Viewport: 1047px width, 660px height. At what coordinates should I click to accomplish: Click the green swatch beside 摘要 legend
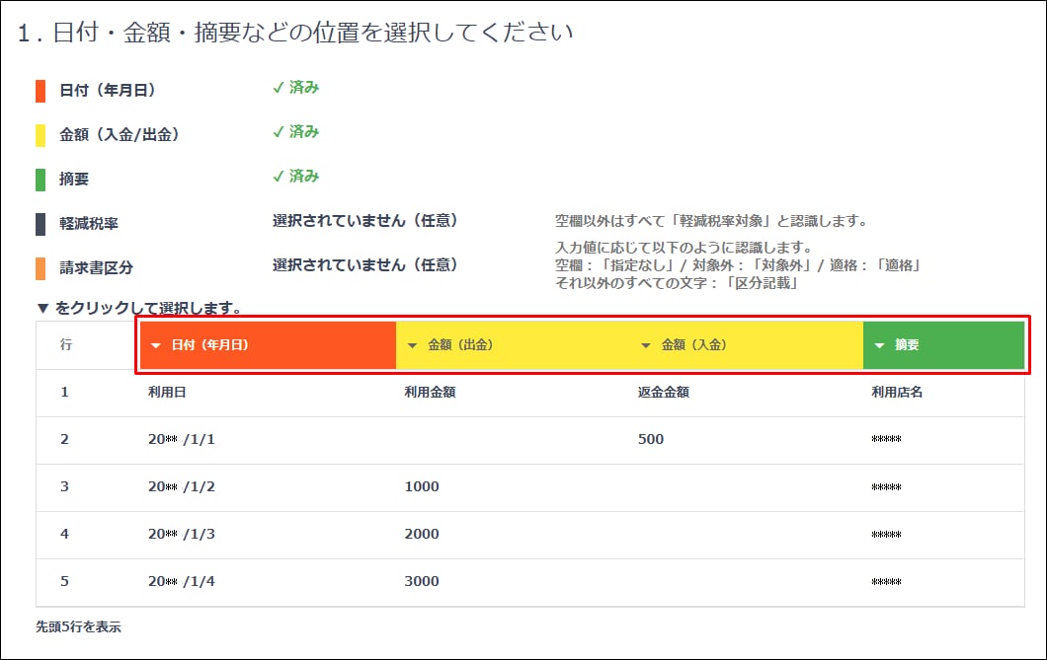click(x=40, y=180)
